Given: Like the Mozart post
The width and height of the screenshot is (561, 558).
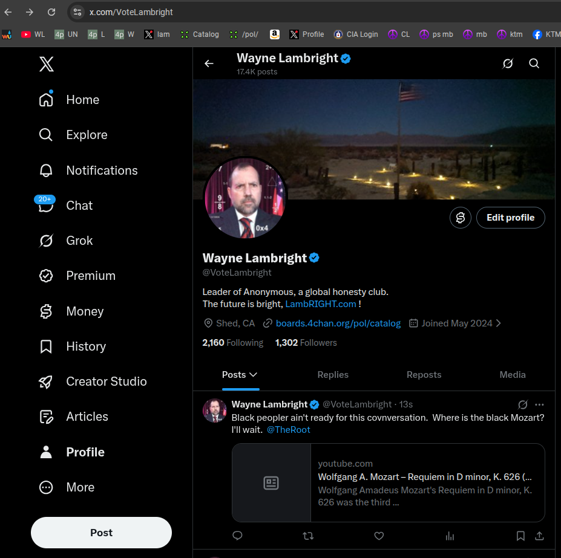Looking at the screenshot, I should [x=379, y=536].
